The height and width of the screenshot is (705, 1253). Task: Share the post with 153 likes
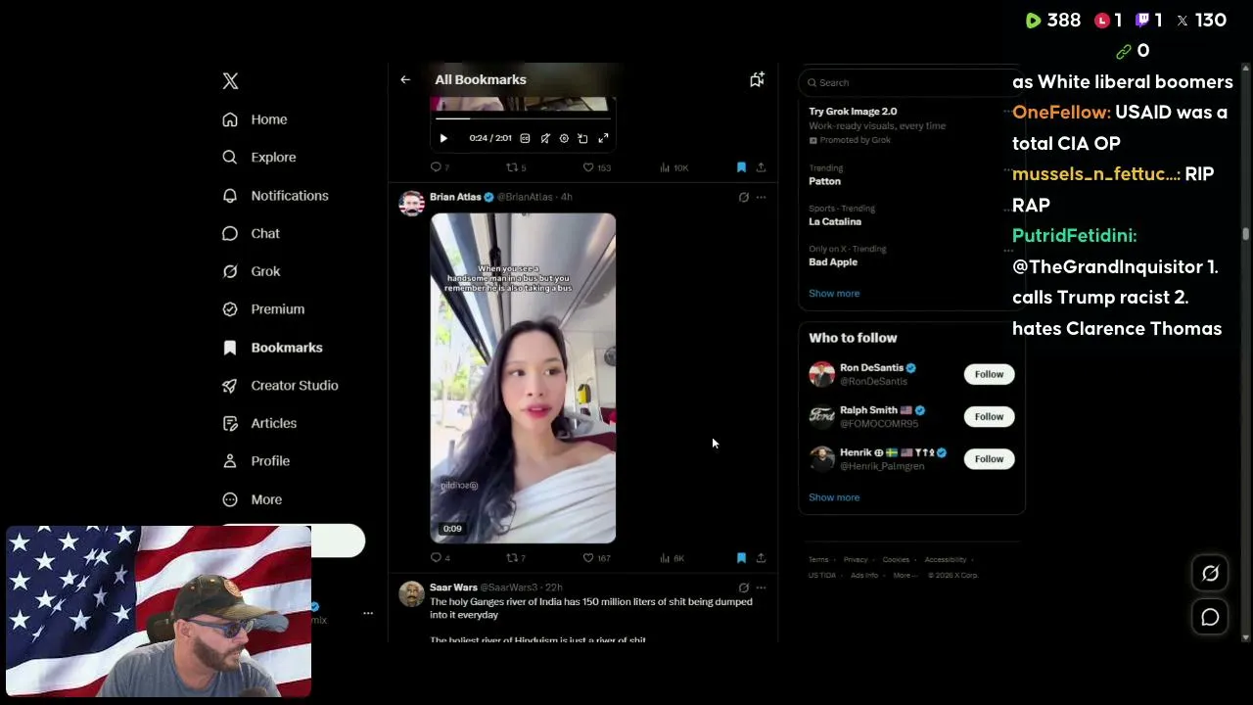761,167
